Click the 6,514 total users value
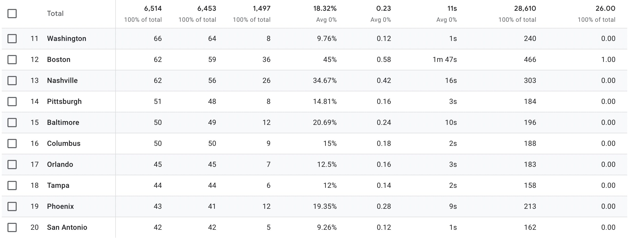This screenshot has height=240, width=628. [x=153, y=9]
